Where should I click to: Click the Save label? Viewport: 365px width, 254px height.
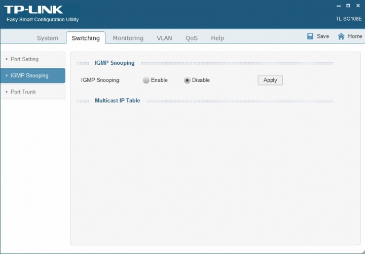click(323, 36)
